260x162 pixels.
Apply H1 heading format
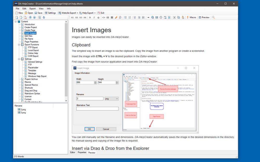(73, 17)
